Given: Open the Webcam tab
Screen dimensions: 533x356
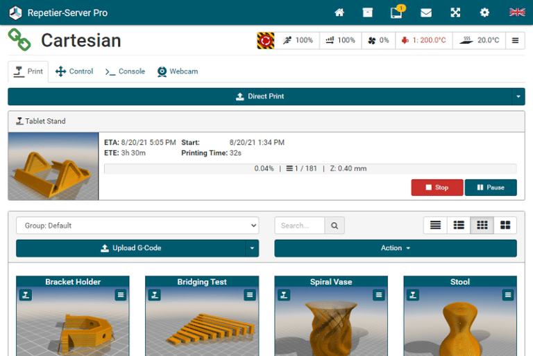Looking at the screenshot, I should (178, 71).
